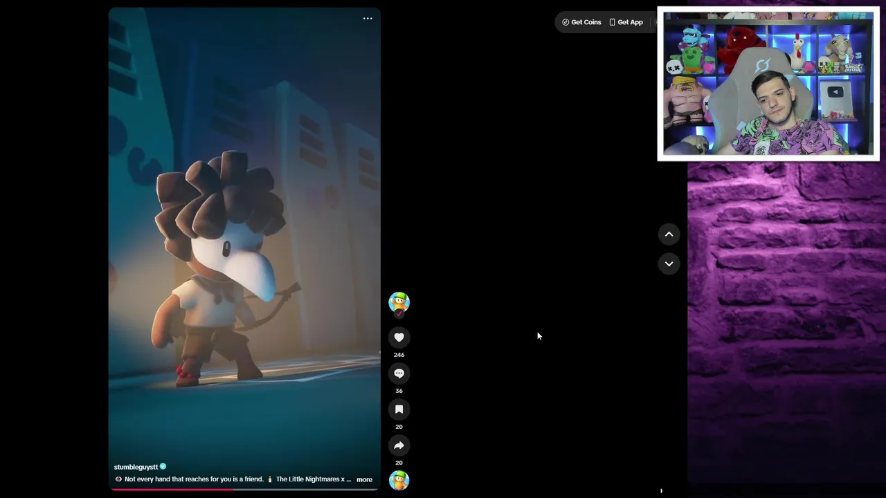This screenshot has height=498, width=886.
Task: Click the Get Coins button
Action: [581, 22]
